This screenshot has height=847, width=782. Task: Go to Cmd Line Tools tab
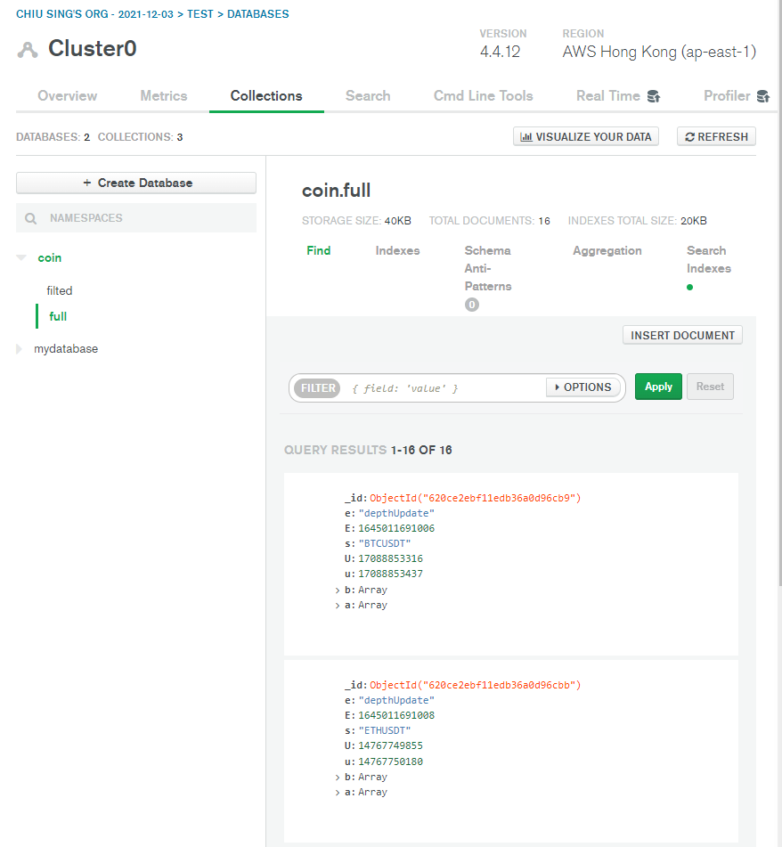pos(484,95)
